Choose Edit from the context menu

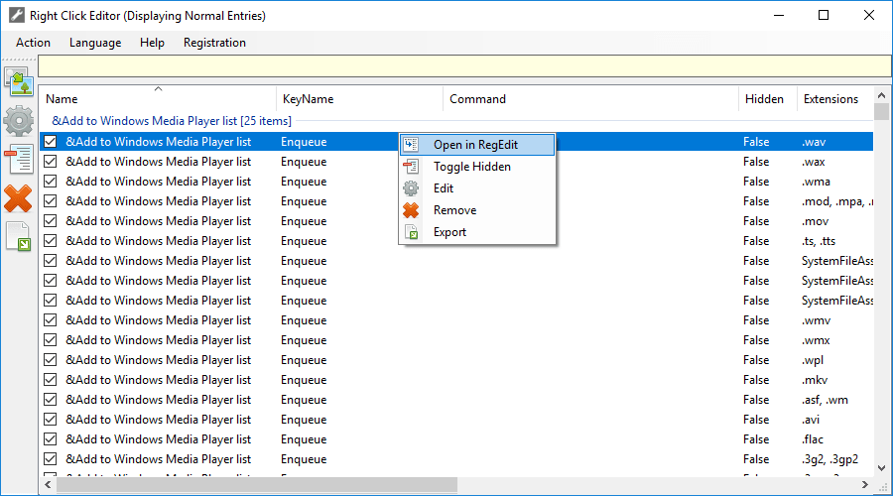click(x=477, y=188)
